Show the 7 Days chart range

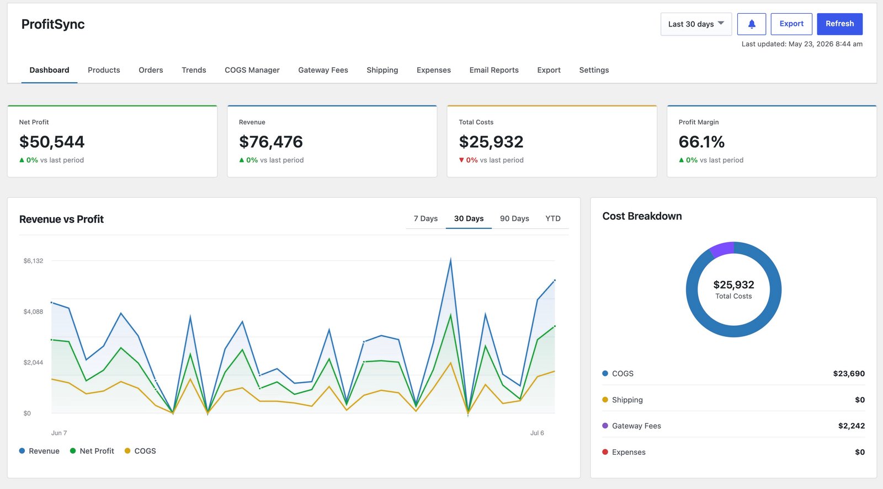point(425,219)
